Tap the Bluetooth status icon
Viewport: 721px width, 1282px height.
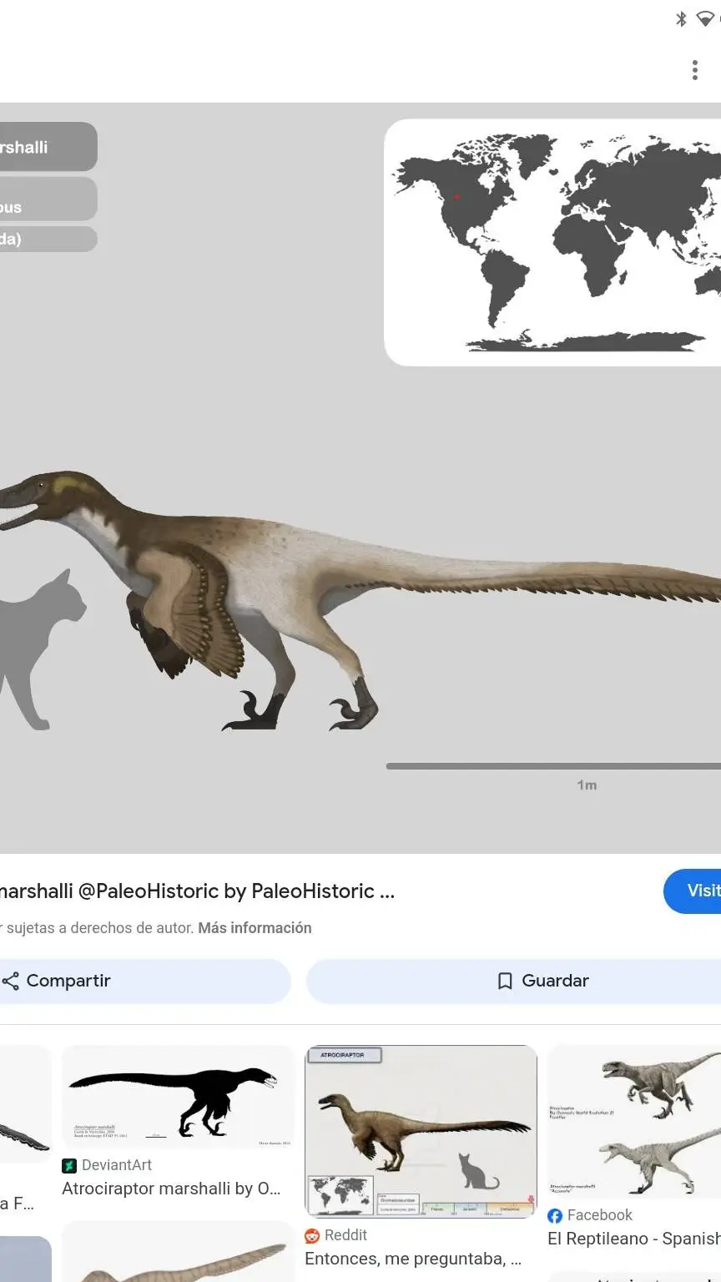pos(681,18)
